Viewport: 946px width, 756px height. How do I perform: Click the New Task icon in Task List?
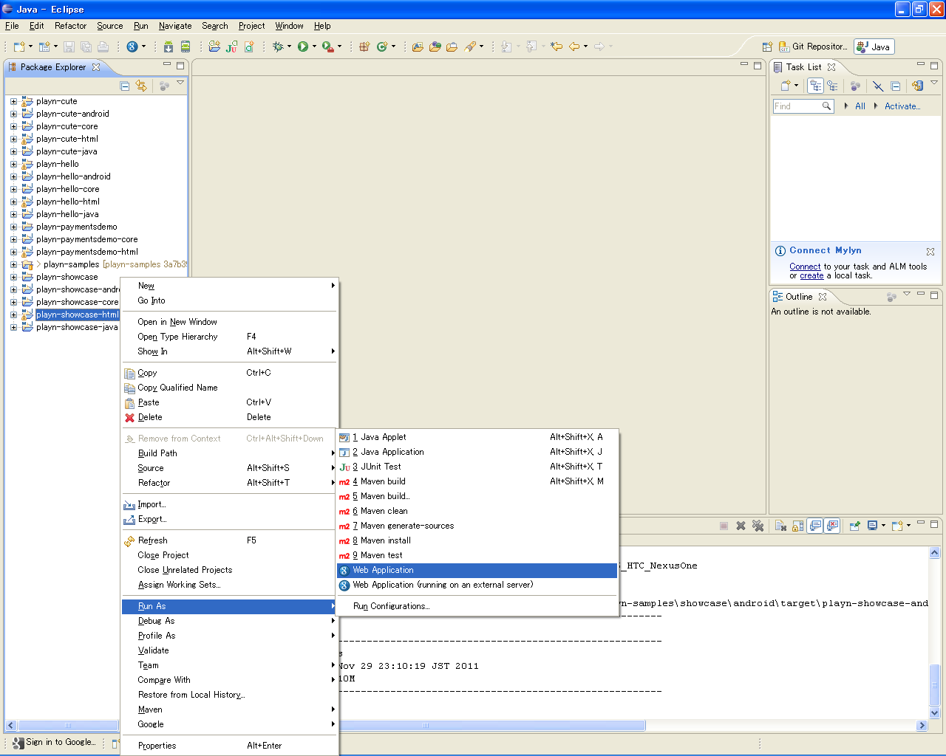click(x=786, y=86)
